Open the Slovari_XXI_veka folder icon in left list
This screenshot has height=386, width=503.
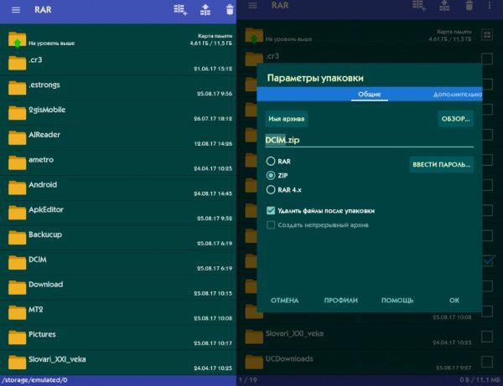click(x=17, y=363)
